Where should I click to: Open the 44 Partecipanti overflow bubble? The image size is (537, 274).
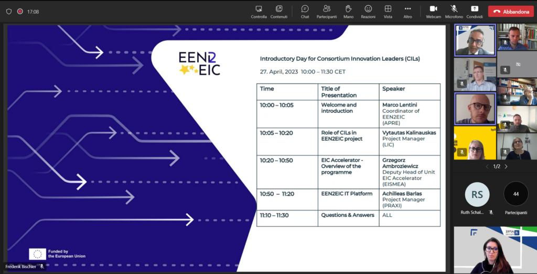click(516, 194)
